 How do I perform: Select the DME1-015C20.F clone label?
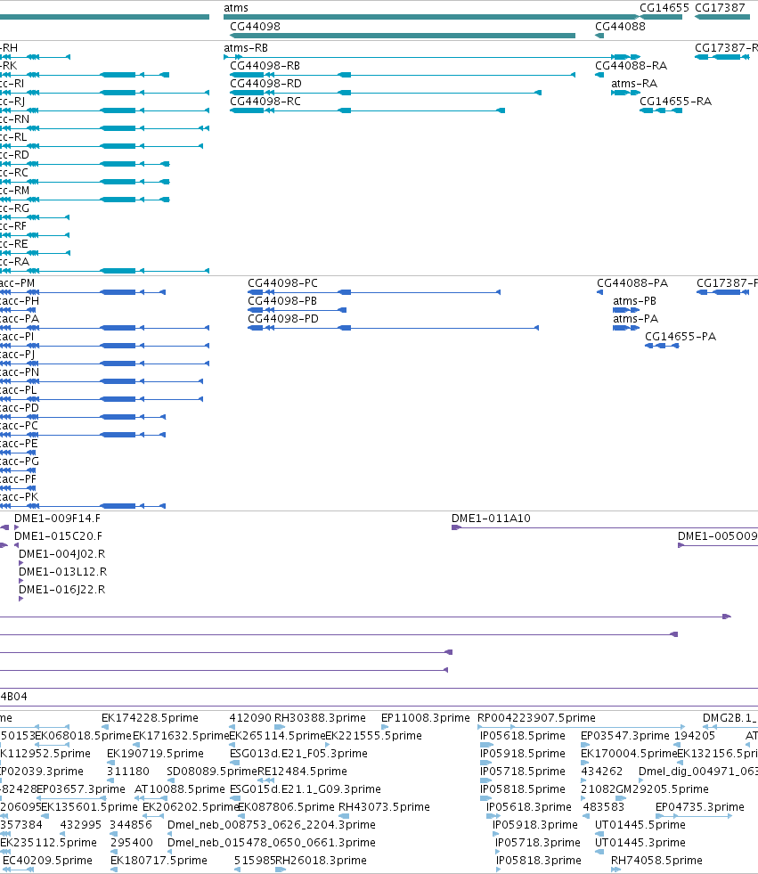coord(58,536)
